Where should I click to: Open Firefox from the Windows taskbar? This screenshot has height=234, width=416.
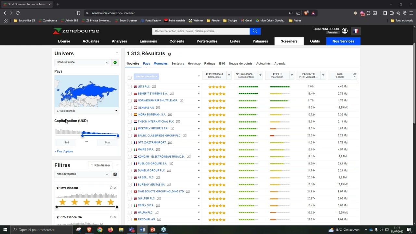(110, 230)
